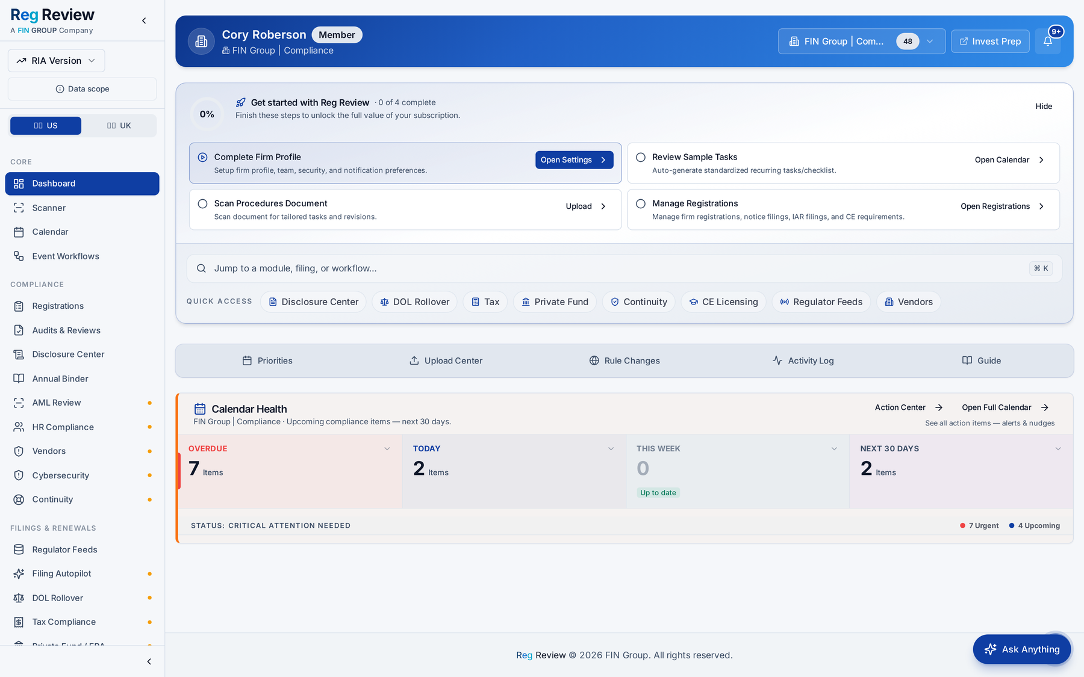The image size is (1084, 677).
Task: Click Upload for procedures document
Action: click(586, 206)
